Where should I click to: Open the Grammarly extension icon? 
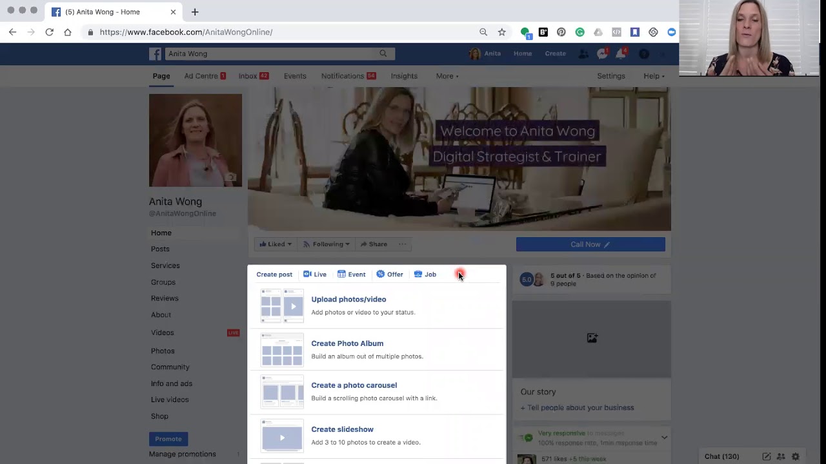pos(579,32)
